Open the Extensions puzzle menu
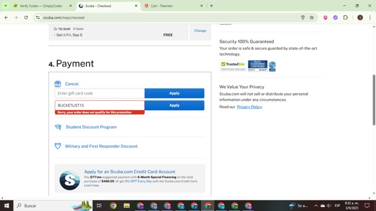This screenshot has width=376, height=211. coord(345,18)
